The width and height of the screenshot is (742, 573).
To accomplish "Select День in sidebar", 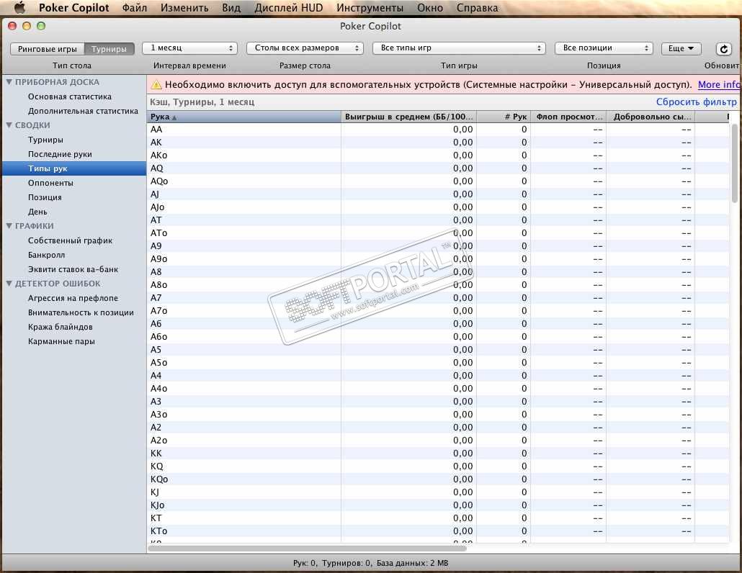I will 37,212.
